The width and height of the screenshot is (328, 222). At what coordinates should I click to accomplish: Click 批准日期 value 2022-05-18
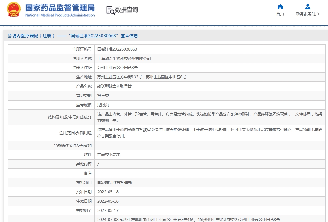108,192
